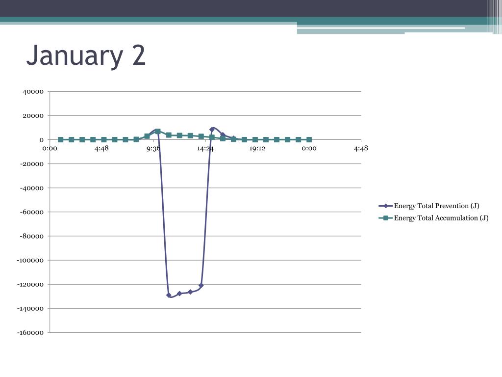Screen dimensions: 502x377
Task: Click the first 4:48 x-axis label
Action: [x=101, y=148]
